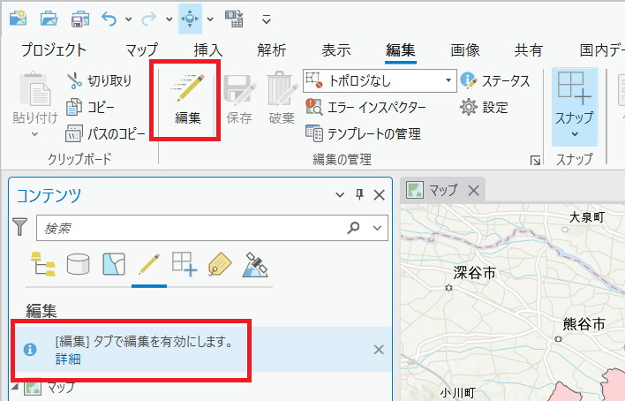Toggle auto-hide pin on コンテンツ pane
Screen dimensions: 625x401
(359, 194)
